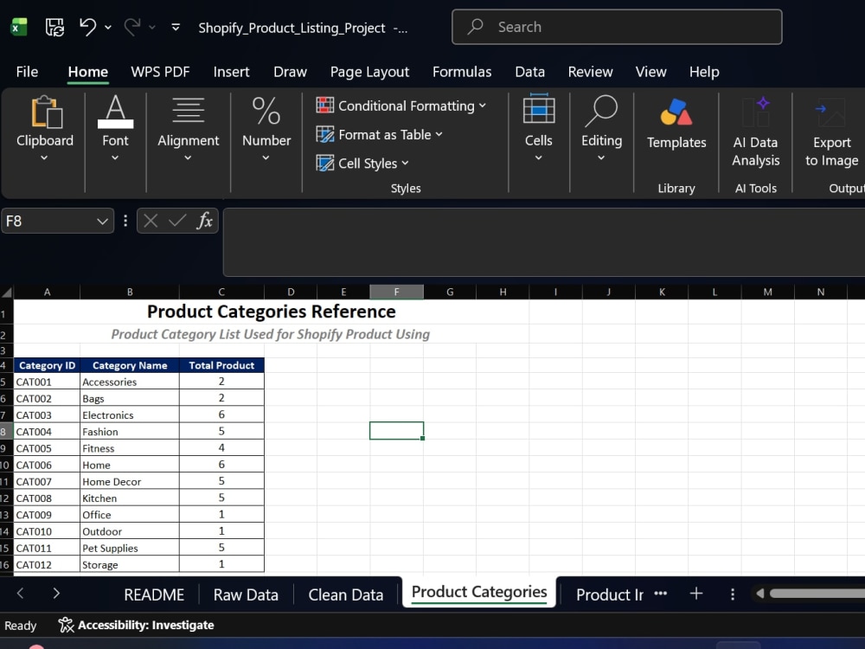Undo the last action
This screenshot has height=649, width=865.
pyautogui.click(x=87, y=27)
